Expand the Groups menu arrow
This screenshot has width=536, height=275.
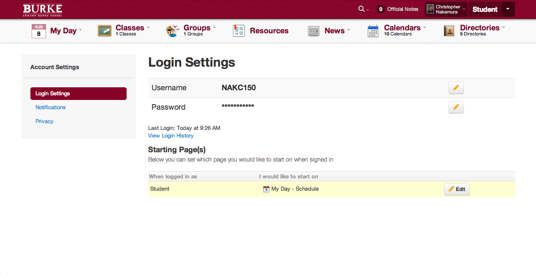click(x=214, y=27)
